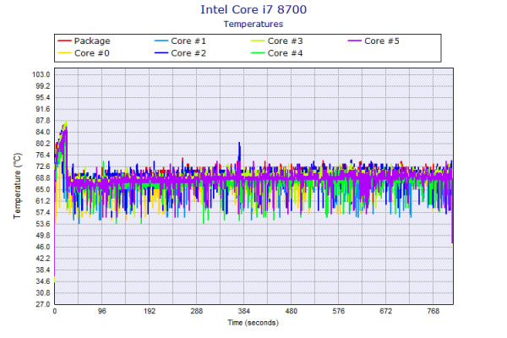
Task: Click the Core #3 legend entry
Action: 277,41
